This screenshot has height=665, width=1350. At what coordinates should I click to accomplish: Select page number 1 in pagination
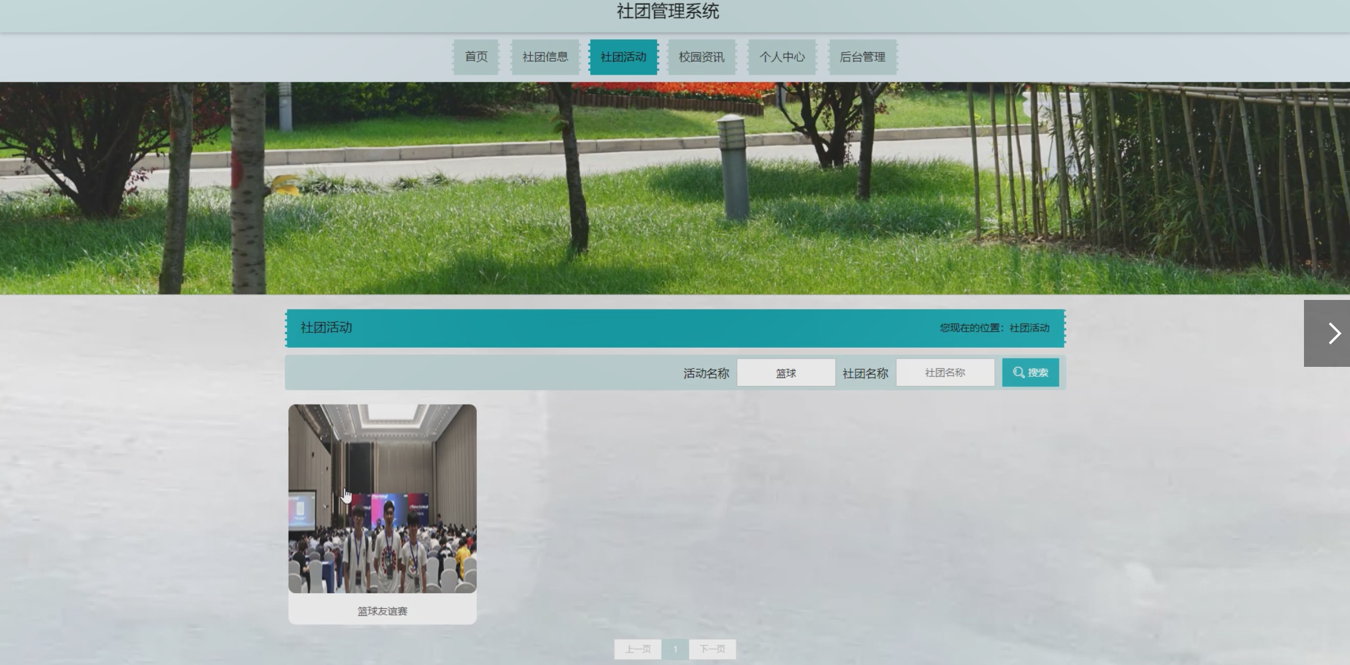[675, 649]
